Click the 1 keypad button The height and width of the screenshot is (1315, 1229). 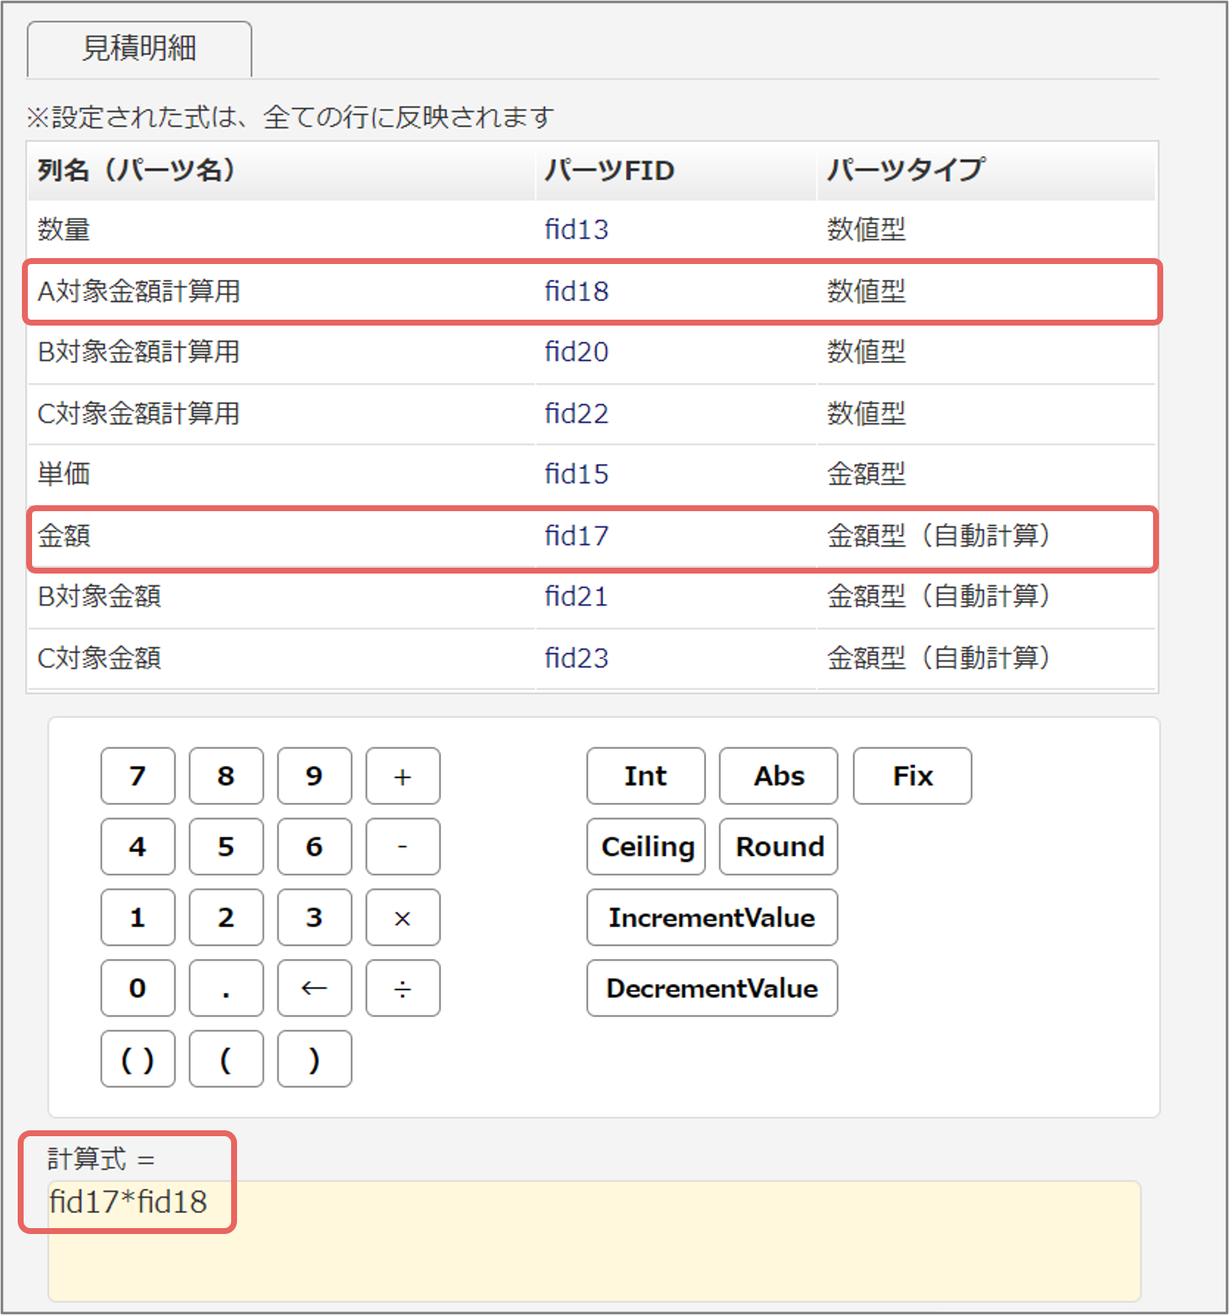coord(137,918)
